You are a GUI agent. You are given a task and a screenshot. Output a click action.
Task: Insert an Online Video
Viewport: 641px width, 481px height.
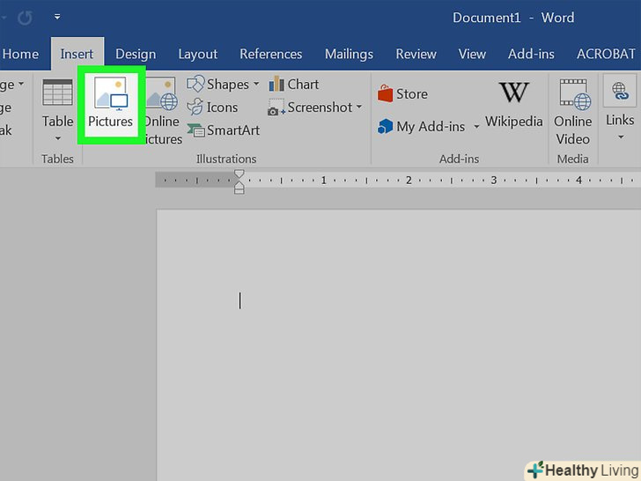click(572, 113)
